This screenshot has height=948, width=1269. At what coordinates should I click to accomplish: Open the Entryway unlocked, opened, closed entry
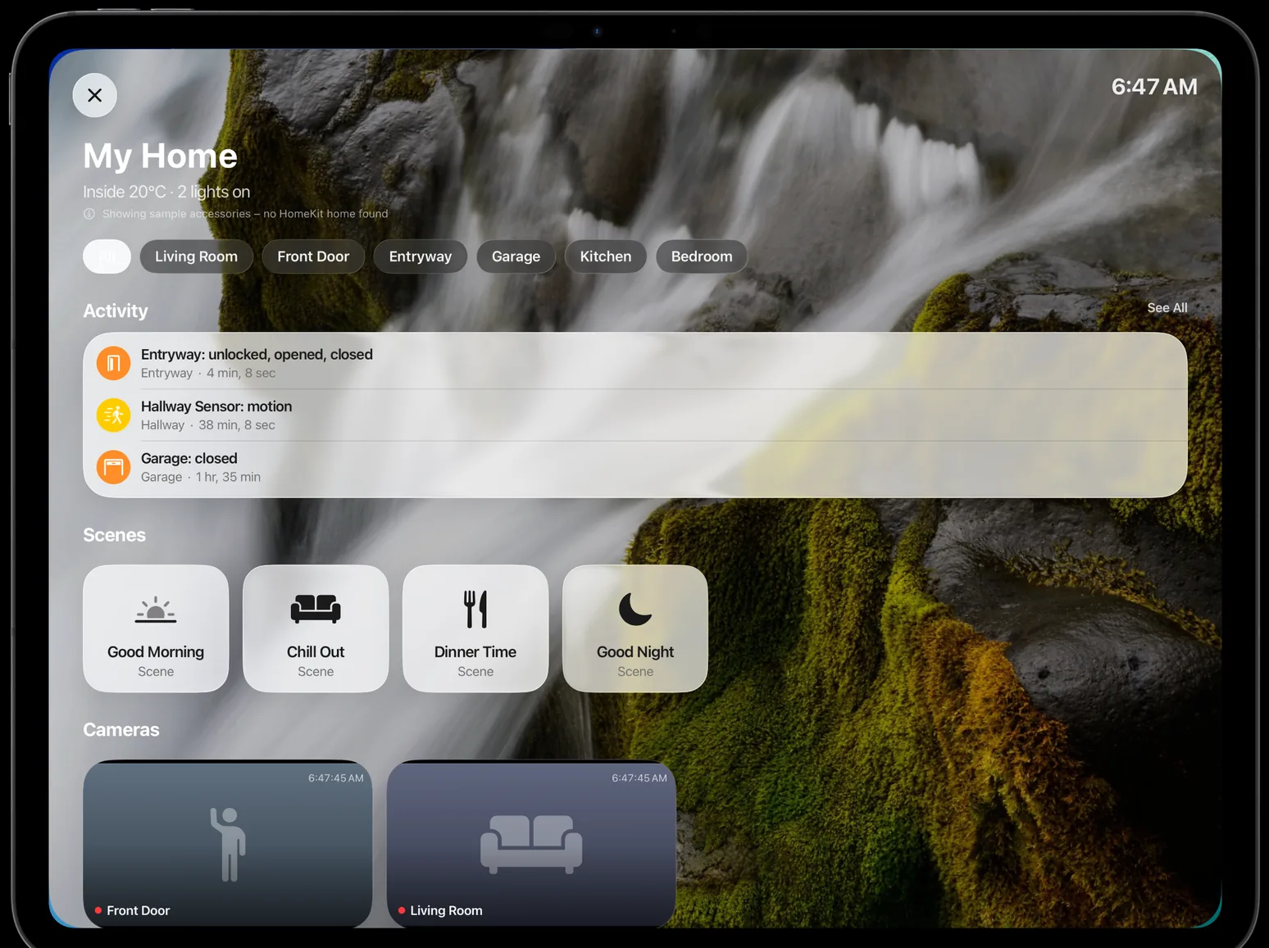tap(635, 363)
